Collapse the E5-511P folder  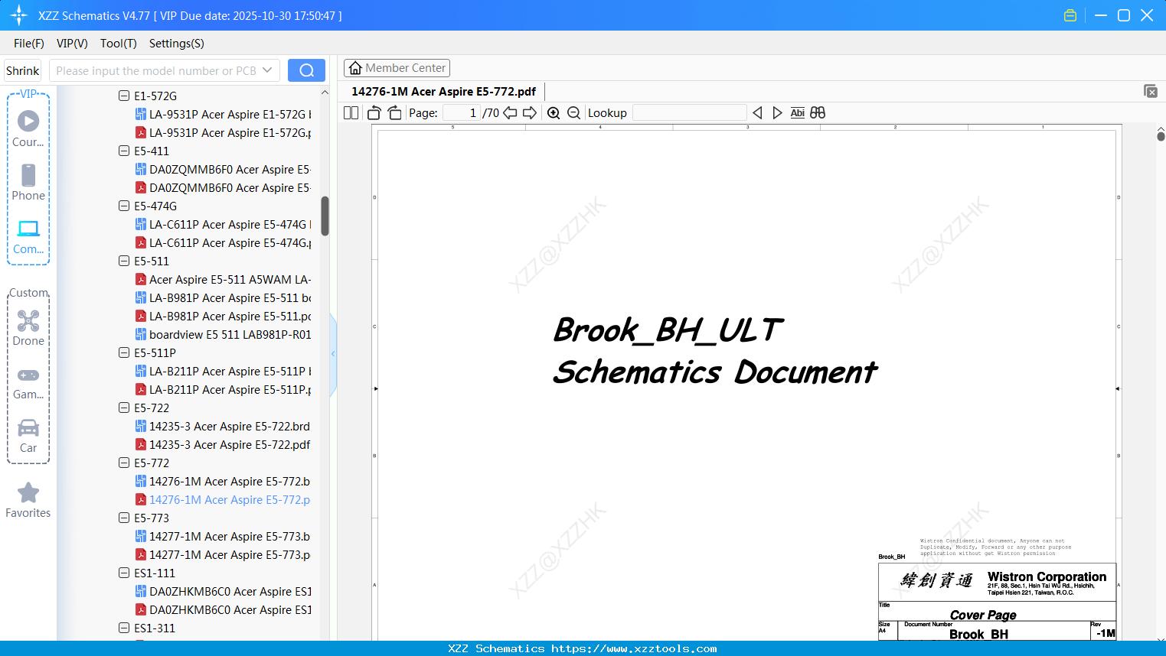click(x=124, y=353)
